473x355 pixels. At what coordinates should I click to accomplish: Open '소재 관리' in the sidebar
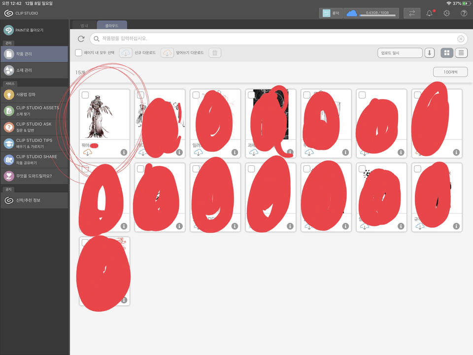(x=34, y=70)
